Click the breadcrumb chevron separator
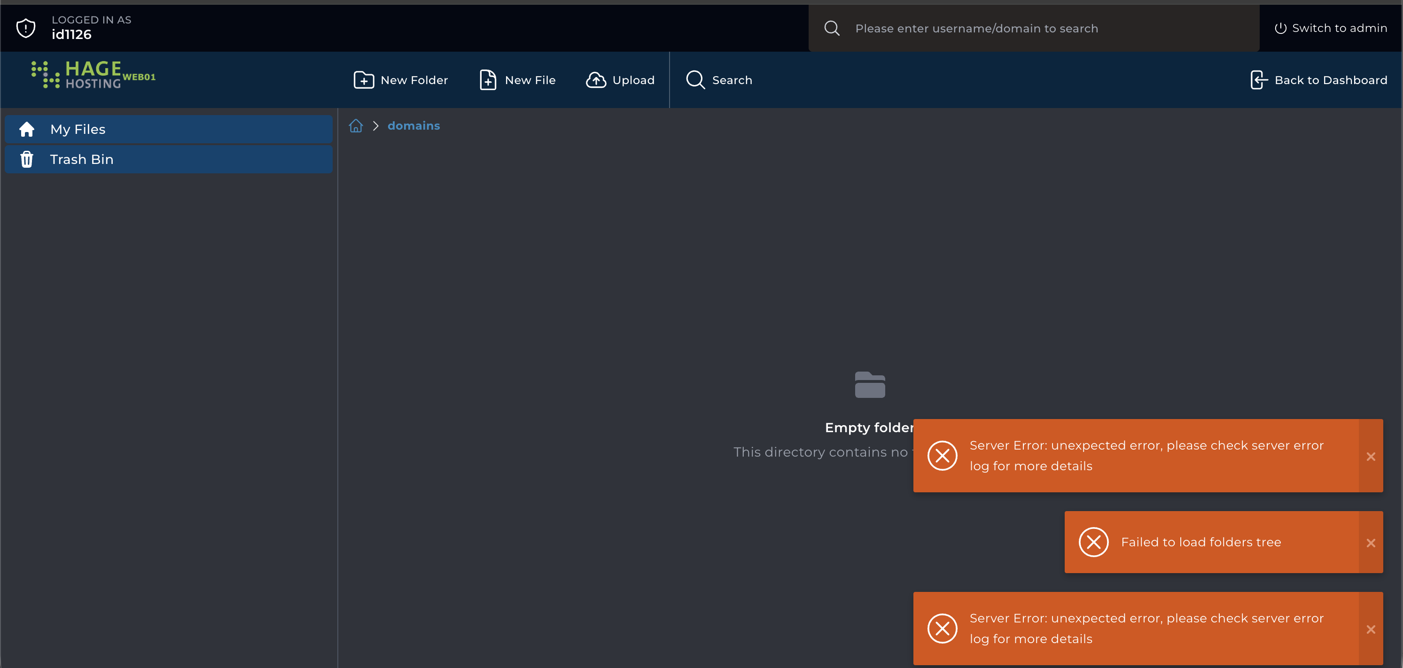 coord(375,126)
